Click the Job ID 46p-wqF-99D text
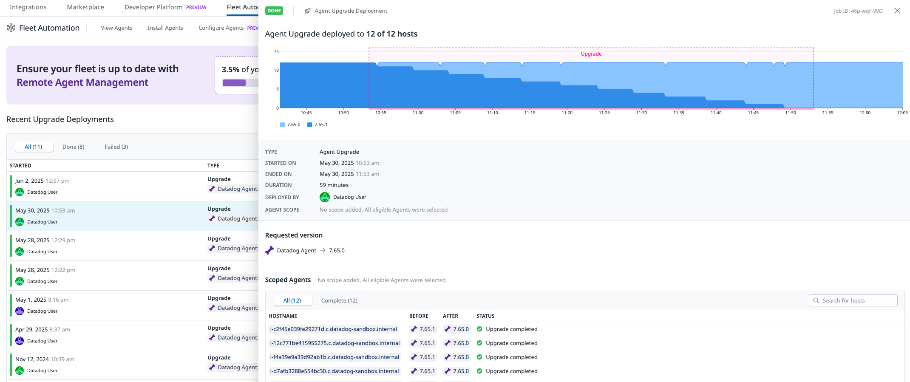This screenshot has width=910, height=382. pyautogui.click(x=858, y=11)
